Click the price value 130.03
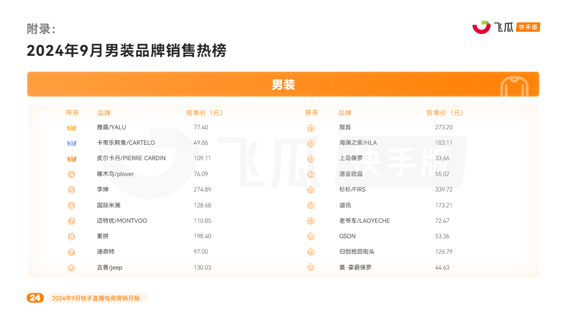The image size is (567, 319). coord(202,268)
